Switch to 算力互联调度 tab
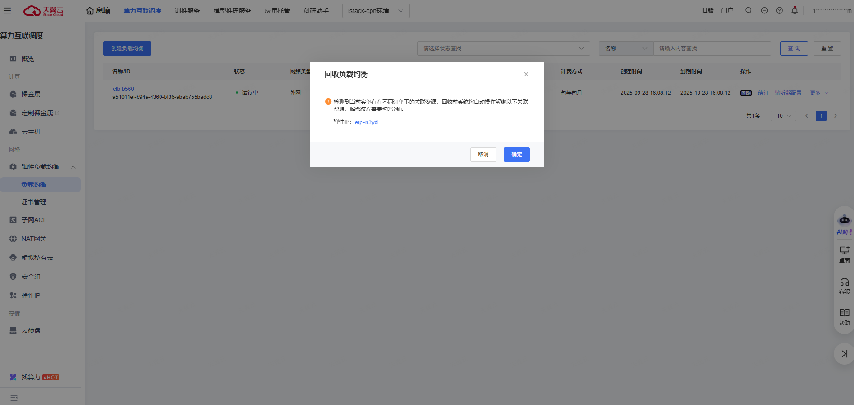The image size is (854, 405). pos(142,11)
